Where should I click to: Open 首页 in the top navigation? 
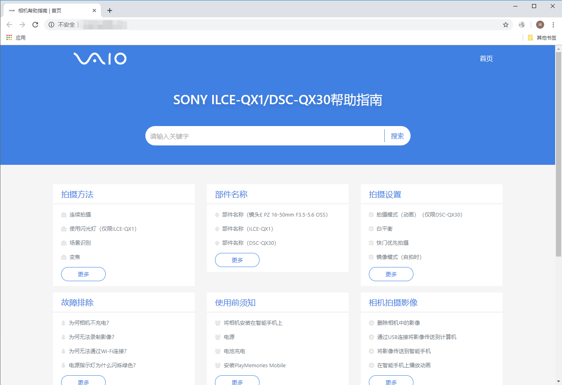(x=486, y=59)
